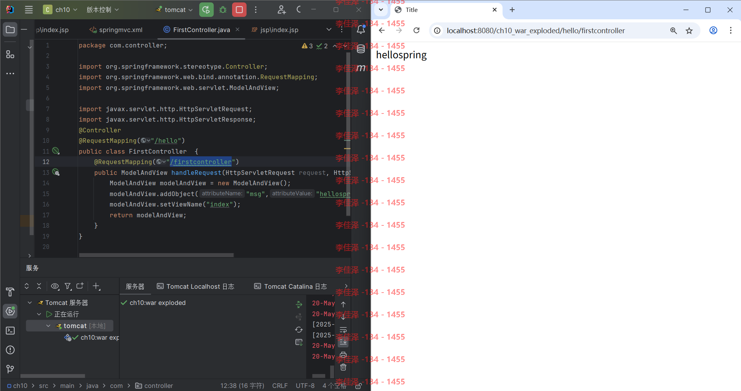Toggle the Services tool window icon

point(10,311)
